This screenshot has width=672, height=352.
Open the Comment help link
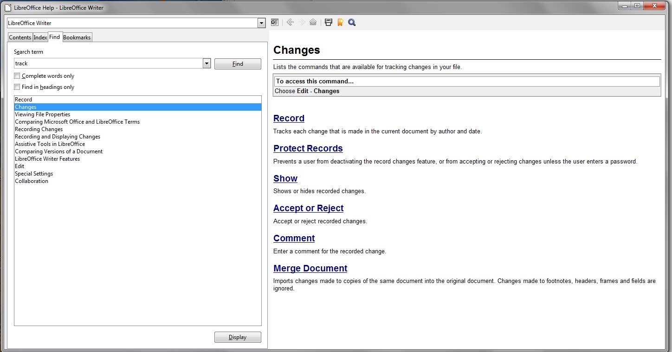tap(294, 239)
